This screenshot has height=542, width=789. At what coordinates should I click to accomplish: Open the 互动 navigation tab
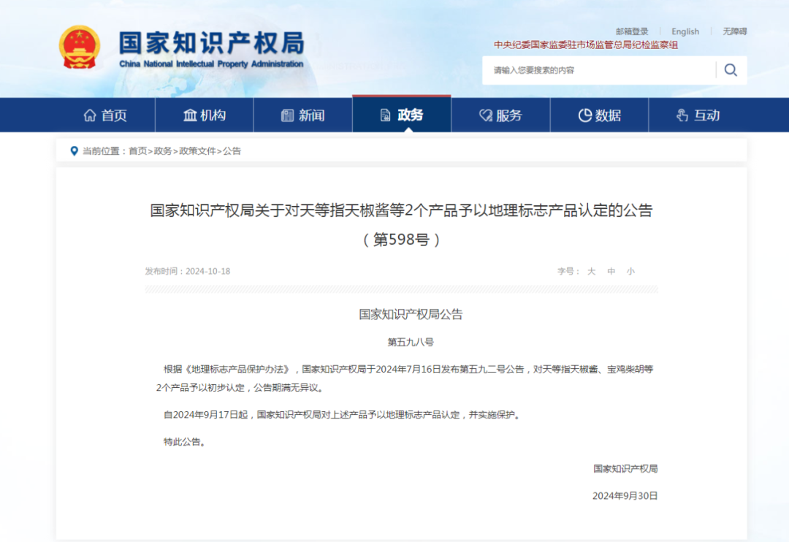[698, 115]
